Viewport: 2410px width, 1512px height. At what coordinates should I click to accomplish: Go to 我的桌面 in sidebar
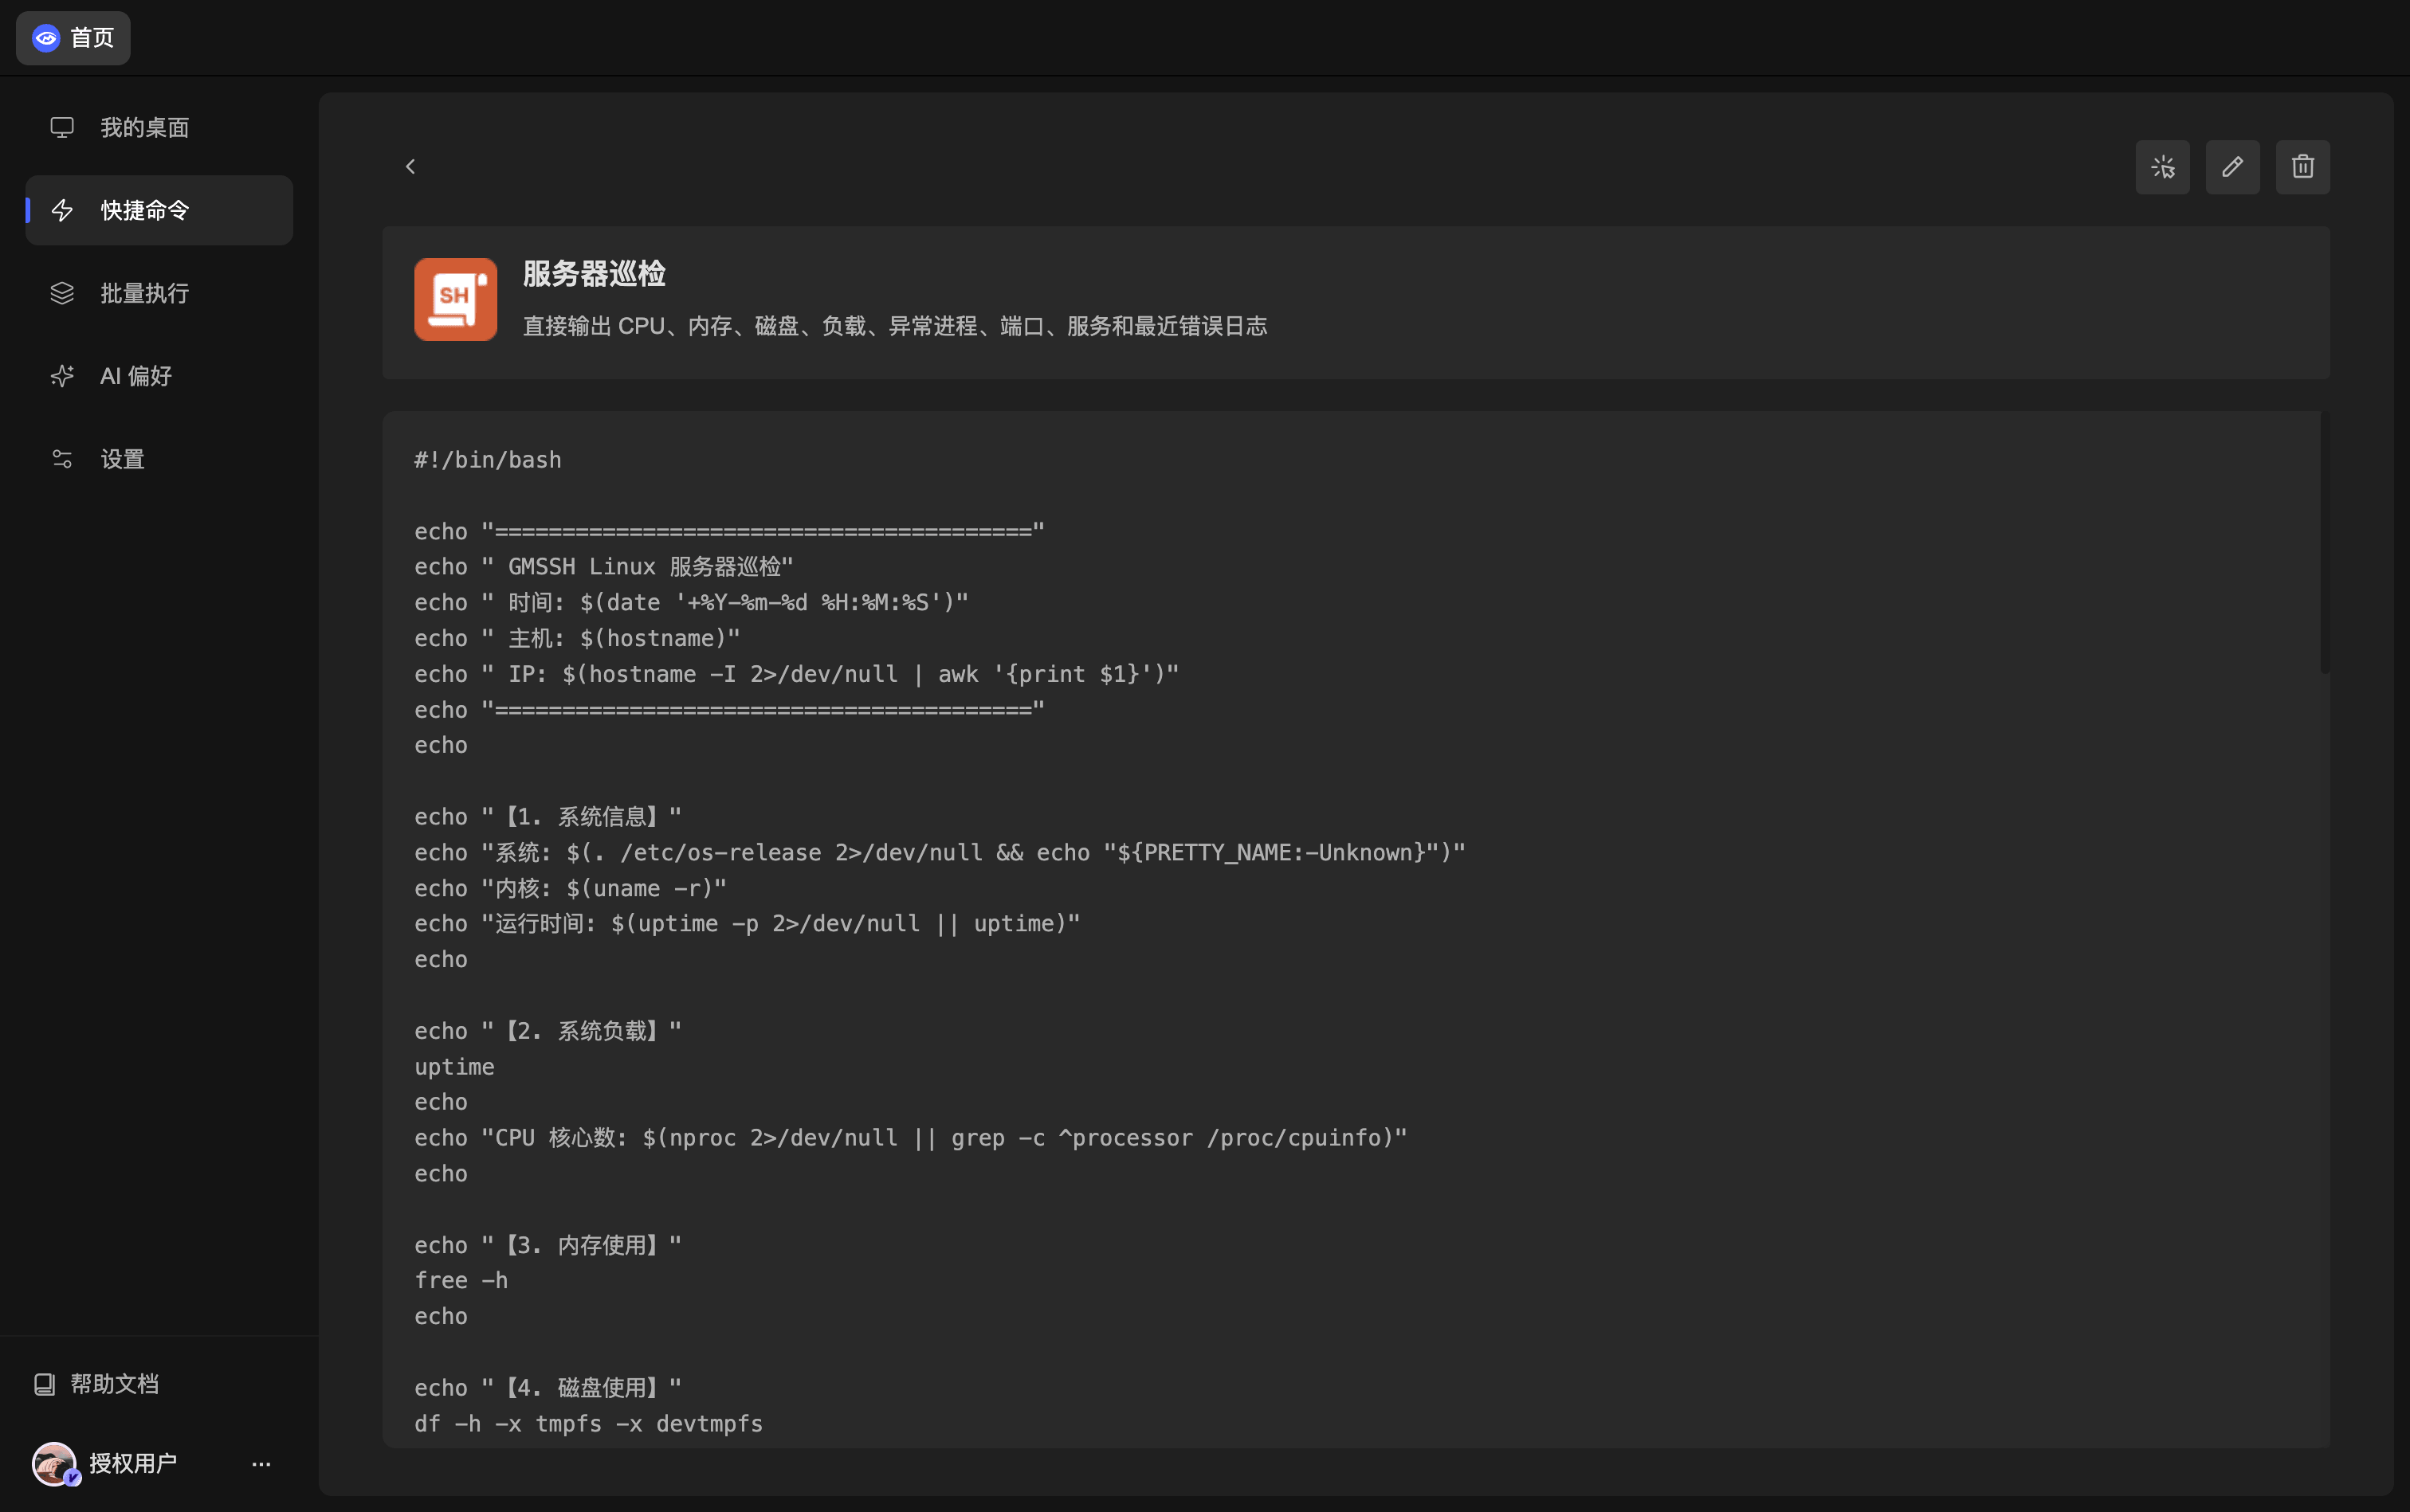click(159, 128)
